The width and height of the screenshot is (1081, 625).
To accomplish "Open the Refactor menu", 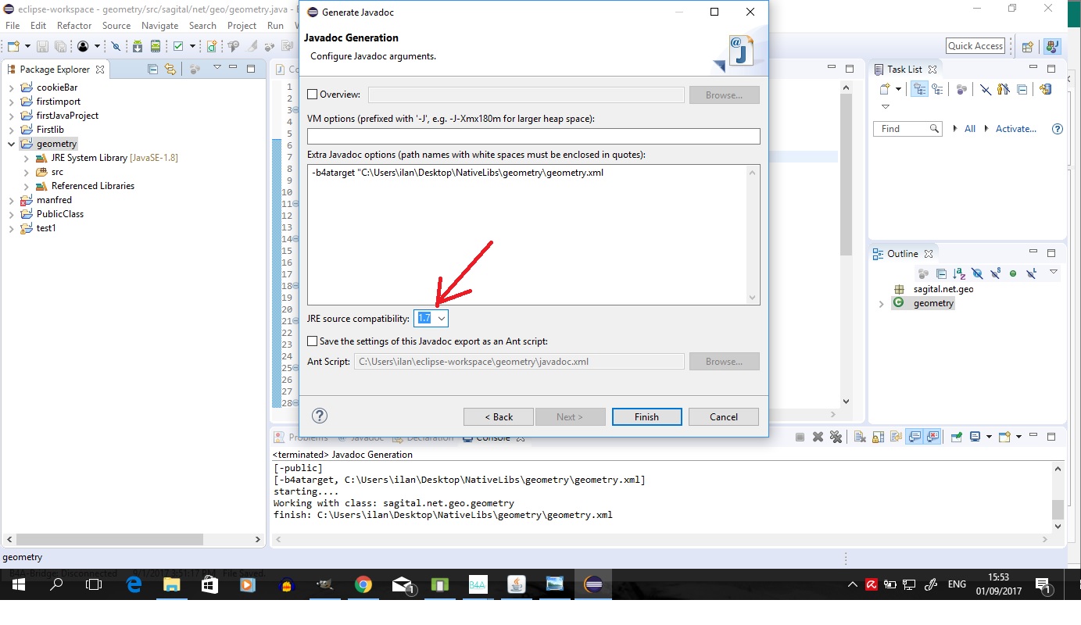I will pyautogui.click(x=74, y=26).
